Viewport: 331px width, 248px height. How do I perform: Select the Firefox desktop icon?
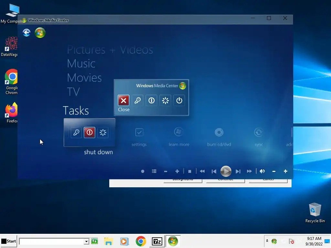click(12, 113)
